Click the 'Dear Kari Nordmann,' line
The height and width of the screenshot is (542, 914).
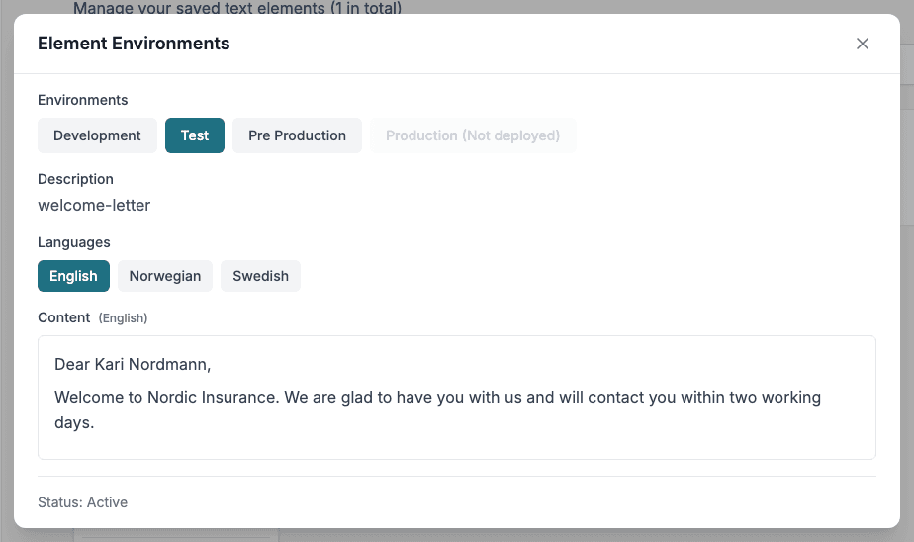(133, 365)
